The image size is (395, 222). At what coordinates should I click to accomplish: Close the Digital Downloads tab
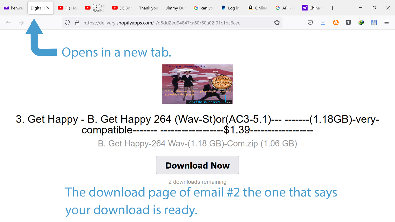(48, 8)
